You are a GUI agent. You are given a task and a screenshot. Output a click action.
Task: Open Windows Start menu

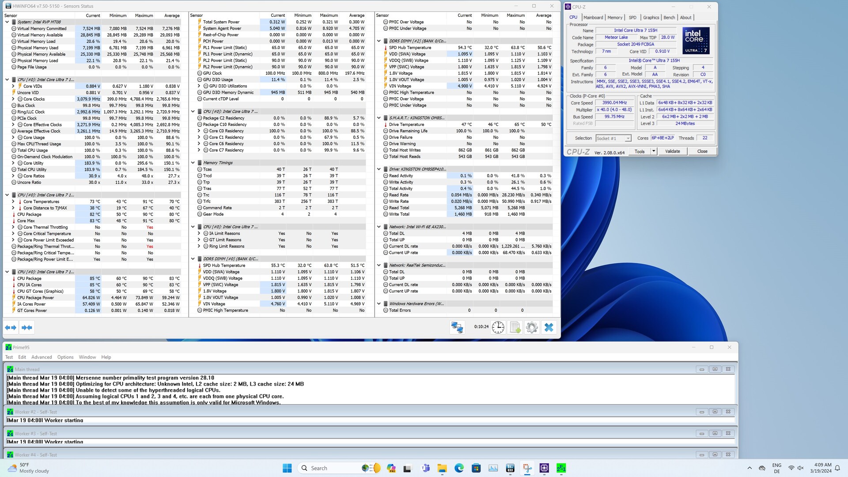pyautogui.click(x=287, y=468)
